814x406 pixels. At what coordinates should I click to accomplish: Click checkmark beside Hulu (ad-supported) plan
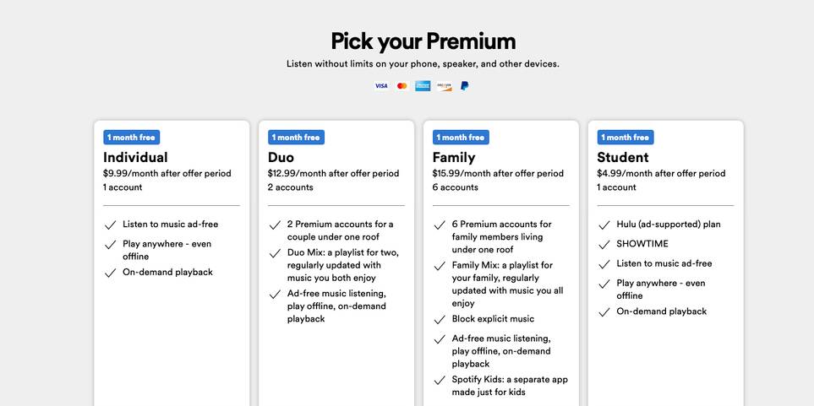point(604,225)
